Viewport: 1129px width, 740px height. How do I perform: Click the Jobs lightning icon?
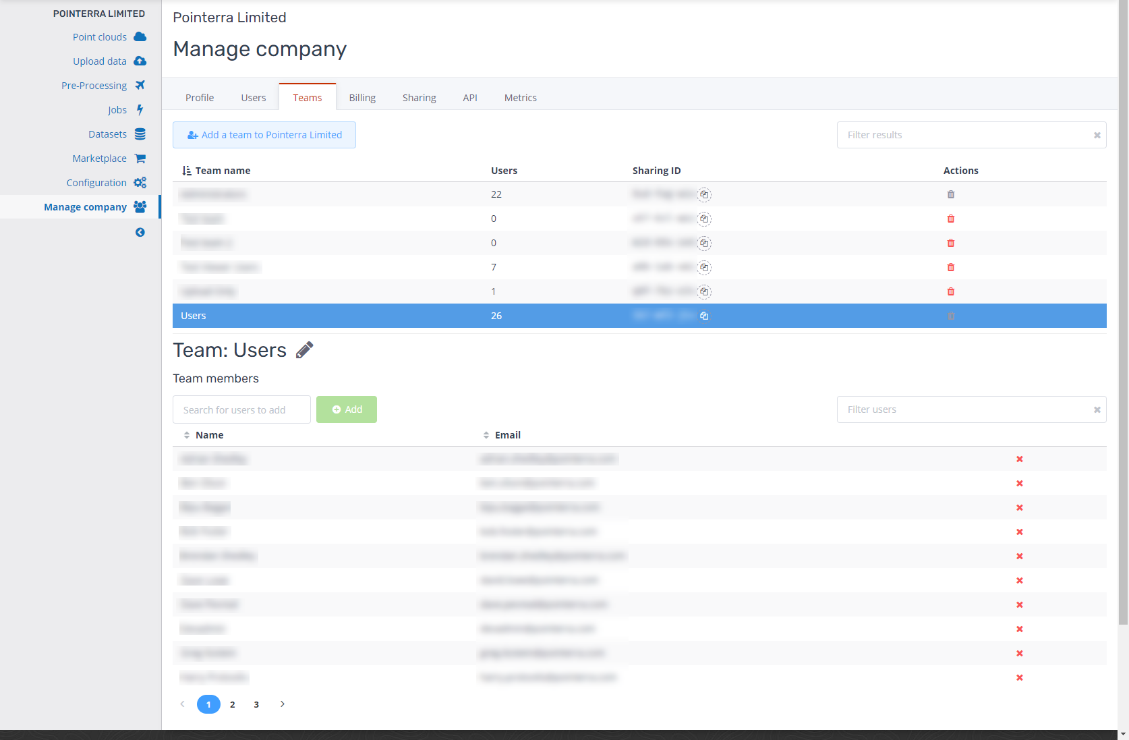click(x=140, y=109)
